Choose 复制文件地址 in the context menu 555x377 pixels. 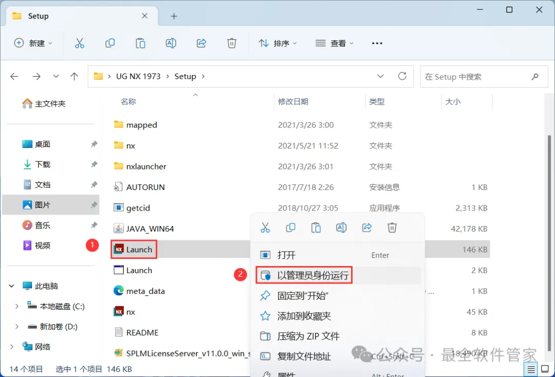coord(337,356)
